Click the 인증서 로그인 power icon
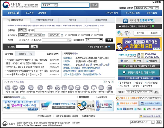Image resolution: width=164 pixels, height=128 pixels. point(125,21)
